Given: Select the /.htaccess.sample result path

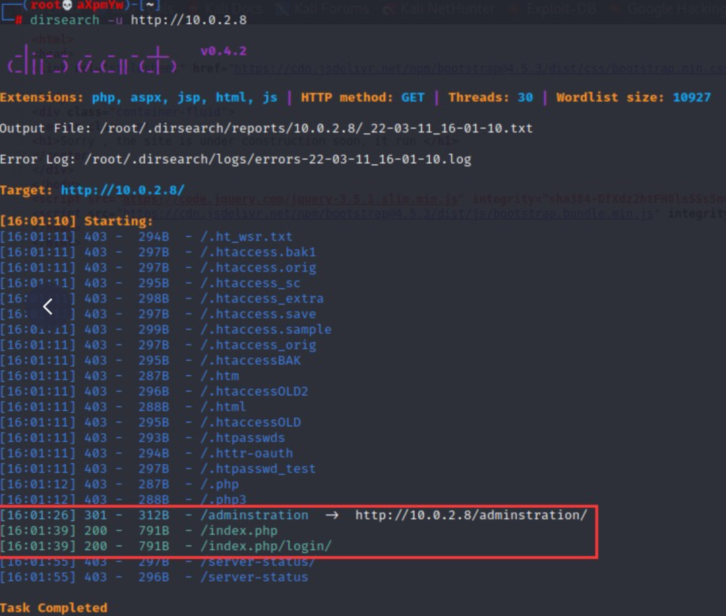Looking at the screenshot, I should coord(266,330).
